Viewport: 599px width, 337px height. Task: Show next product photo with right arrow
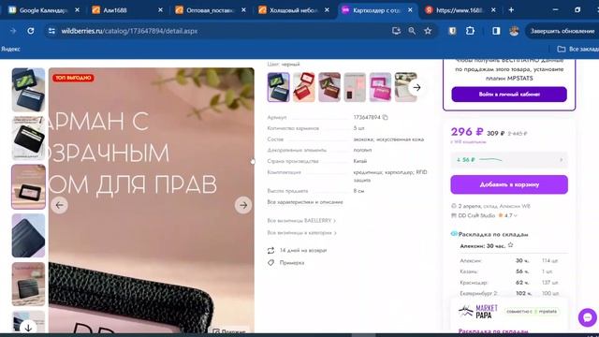click(x=243, y=205)
